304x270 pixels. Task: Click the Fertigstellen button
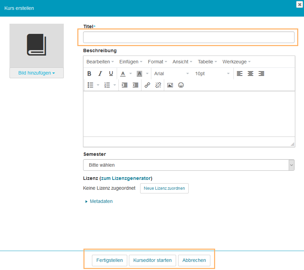[x=110, y=260]
